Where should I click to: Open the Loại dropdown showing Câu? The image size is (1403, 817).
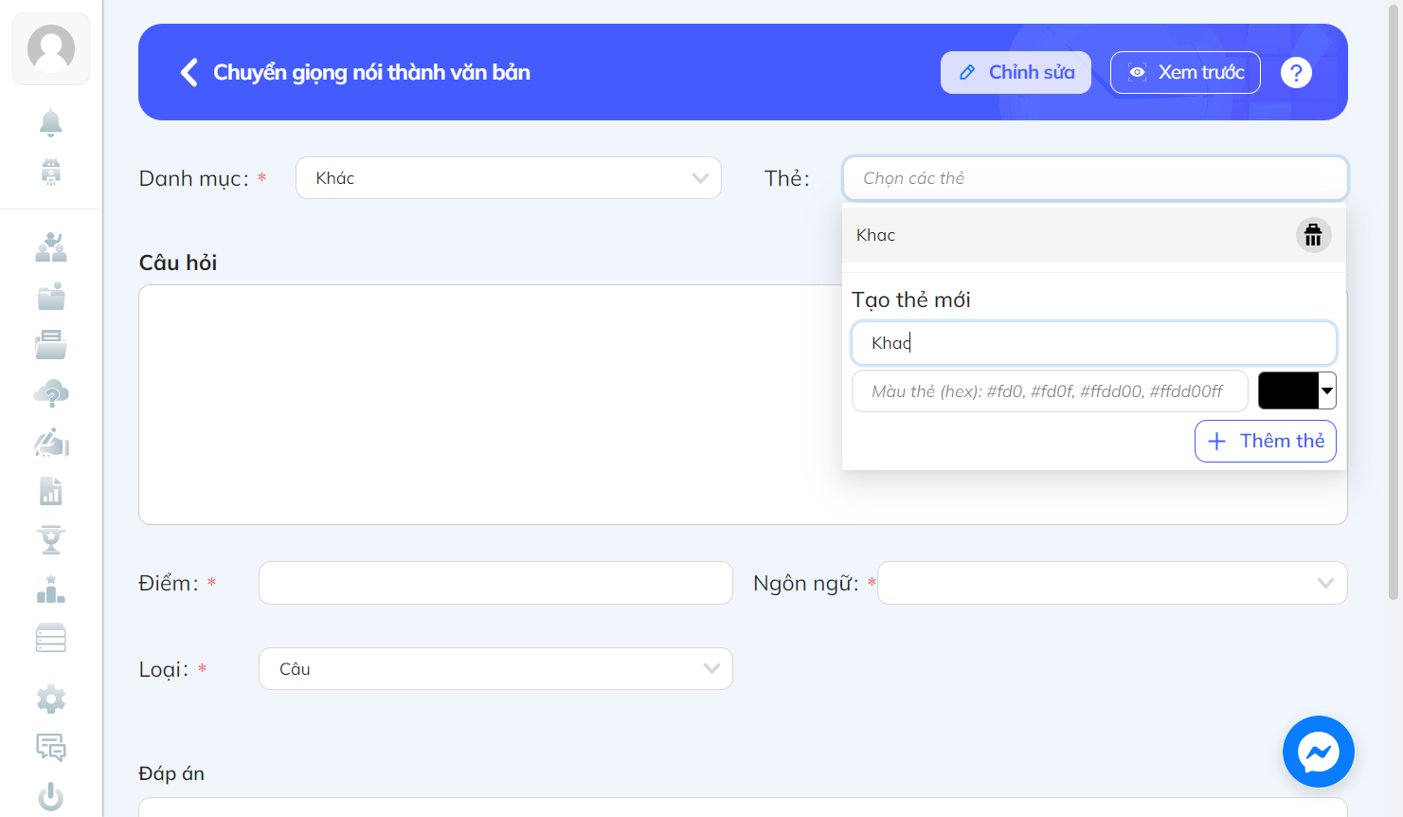(x=495, y=669)
